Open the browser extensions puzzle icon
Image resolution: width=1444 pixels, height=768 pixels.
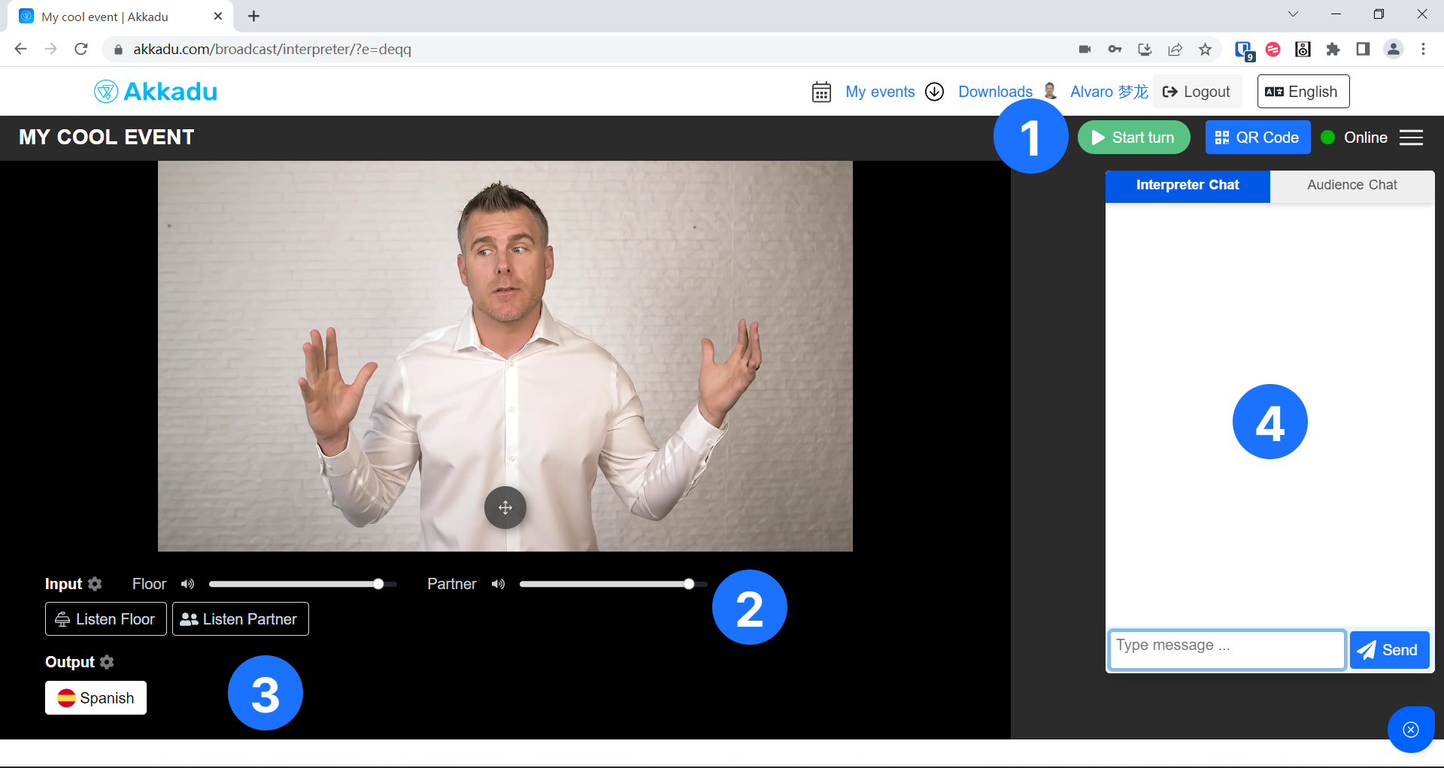(1333, 50)
